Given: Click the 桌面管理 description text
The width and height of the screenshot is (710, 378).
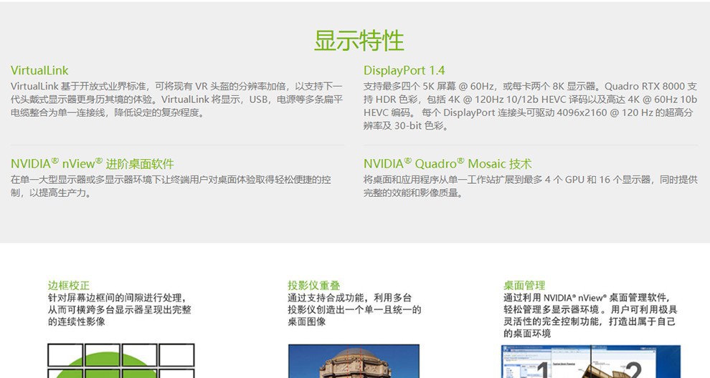Looking at the screenshot, I should pos(590,316).
